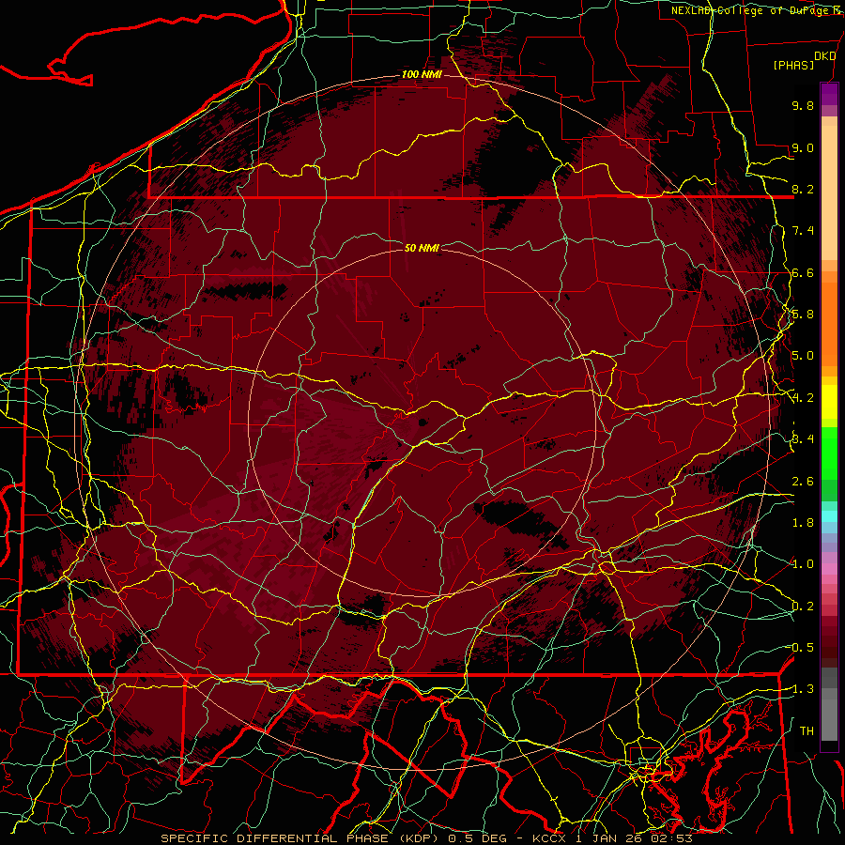The image size is (845, 845).
Task: Click the 9.0 value on color scale
Action: (x=803, y=147)
